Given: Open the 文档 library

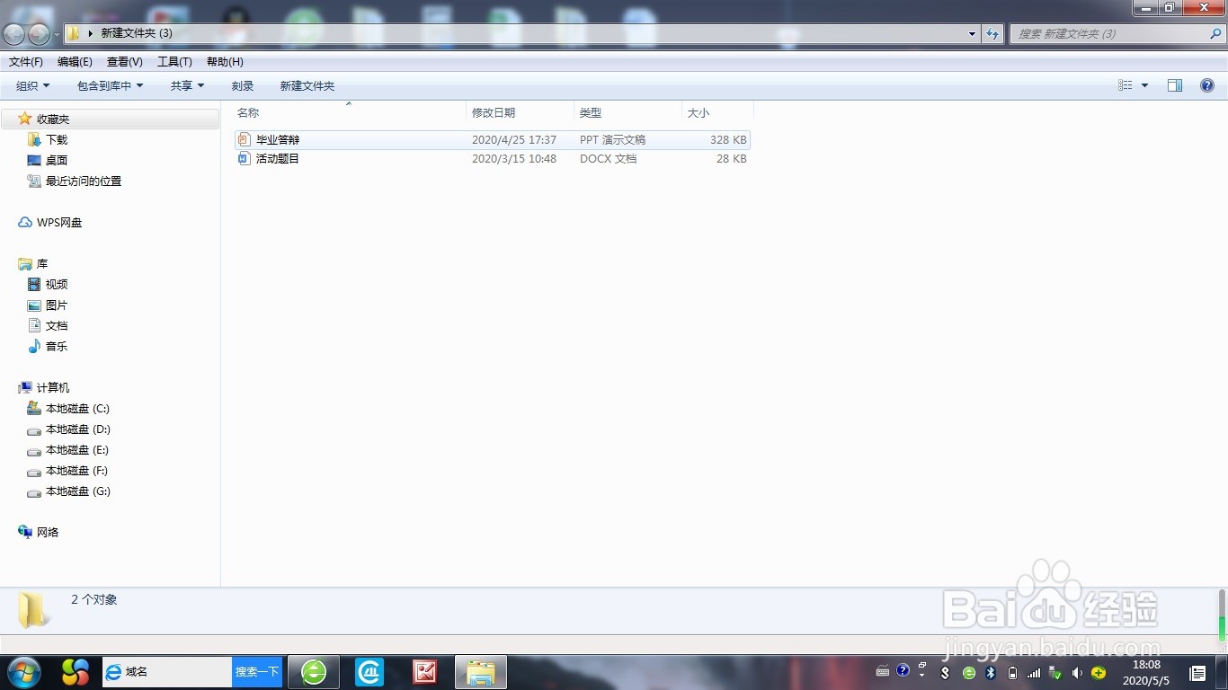Looking at the screenshot, I should tap(47, 325).
